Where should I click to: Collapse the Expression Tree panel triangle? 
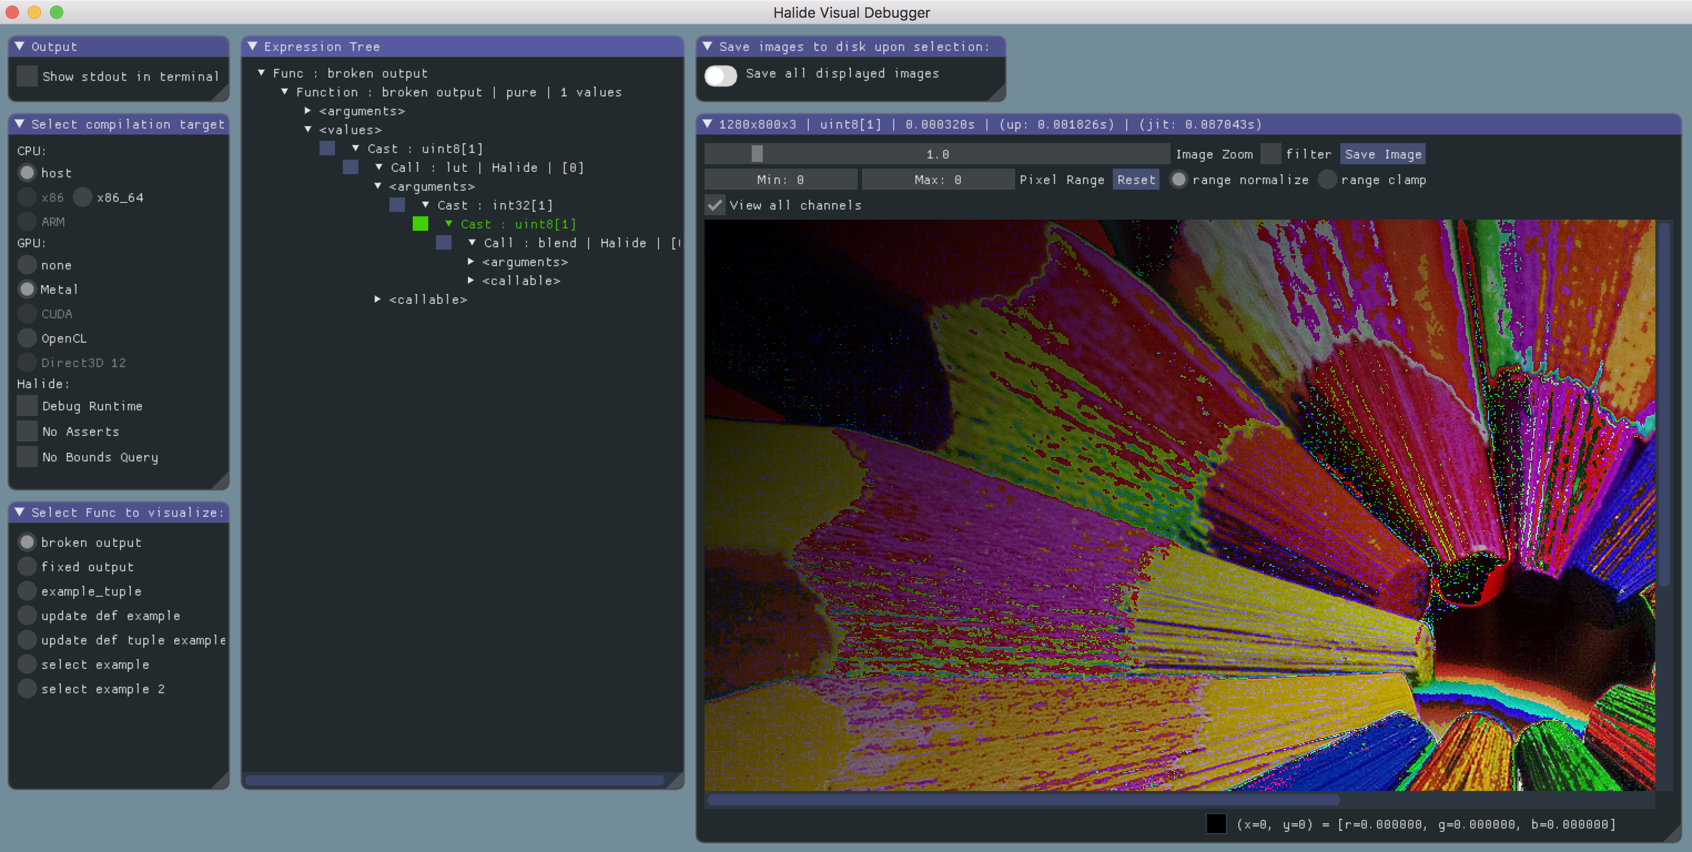tap(252, 46)
